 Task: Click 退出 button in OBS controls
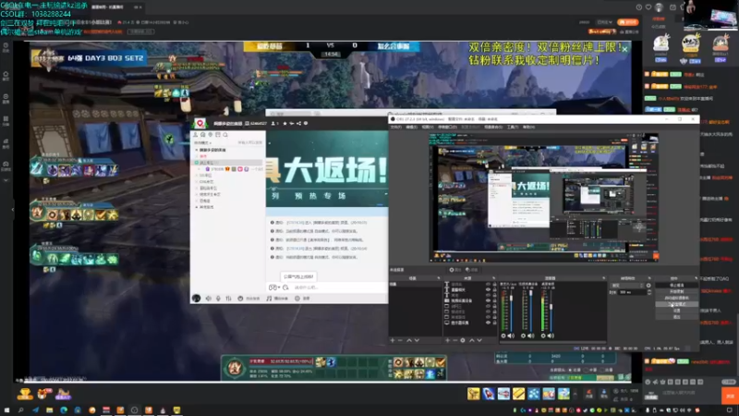click(676, 317)
